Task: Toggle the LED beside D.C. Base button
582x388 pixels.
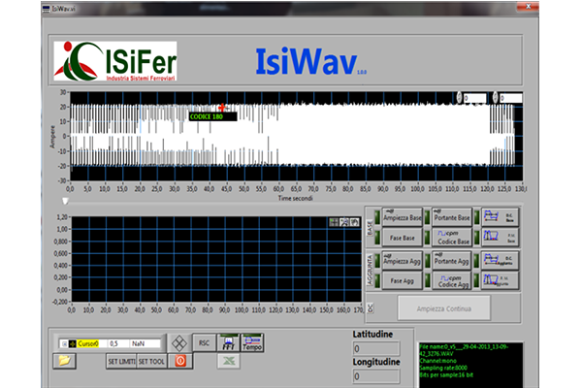Action: tap(476, 217)
